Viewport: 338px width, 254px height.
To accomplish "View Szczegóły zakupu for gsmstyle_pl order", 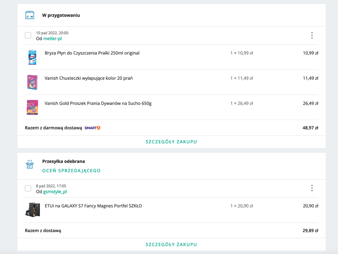I will [x=171, y=245].
